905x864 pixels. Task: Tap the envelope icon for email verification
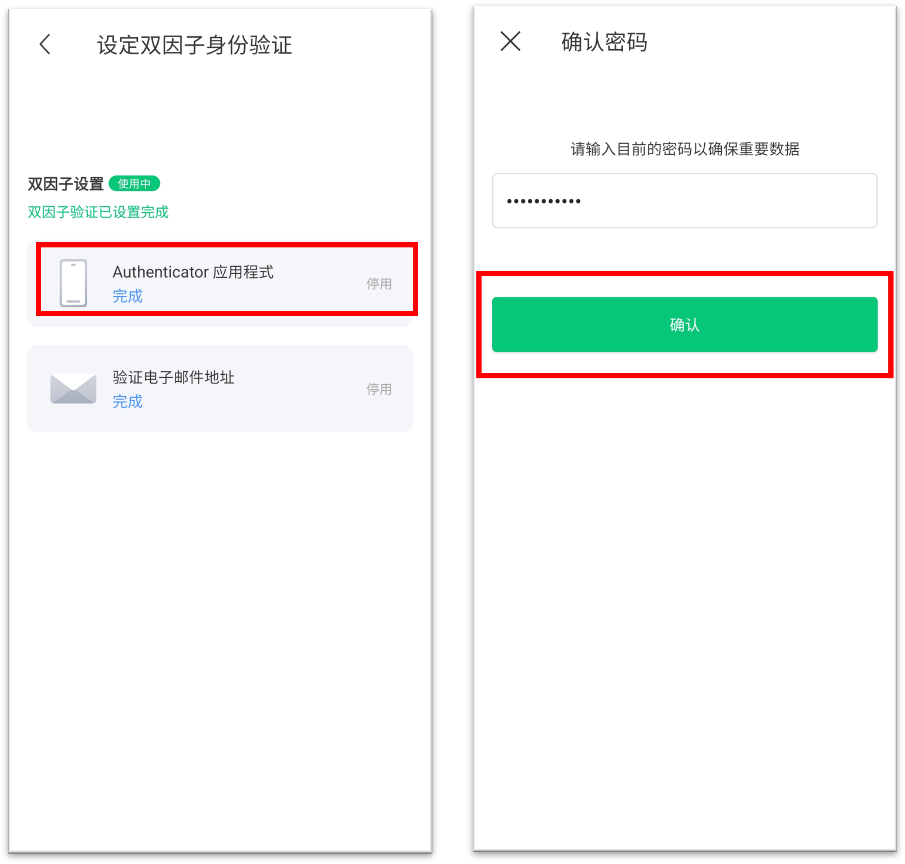pyautogui.click(x=73, y=389)
